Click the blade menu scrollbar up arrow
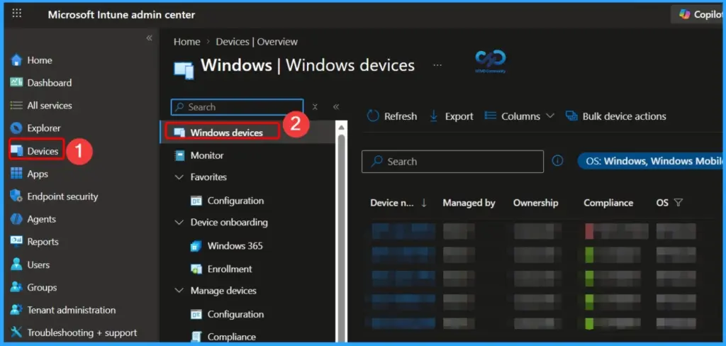This screenshot has width=726, height=346. [341, 128]
